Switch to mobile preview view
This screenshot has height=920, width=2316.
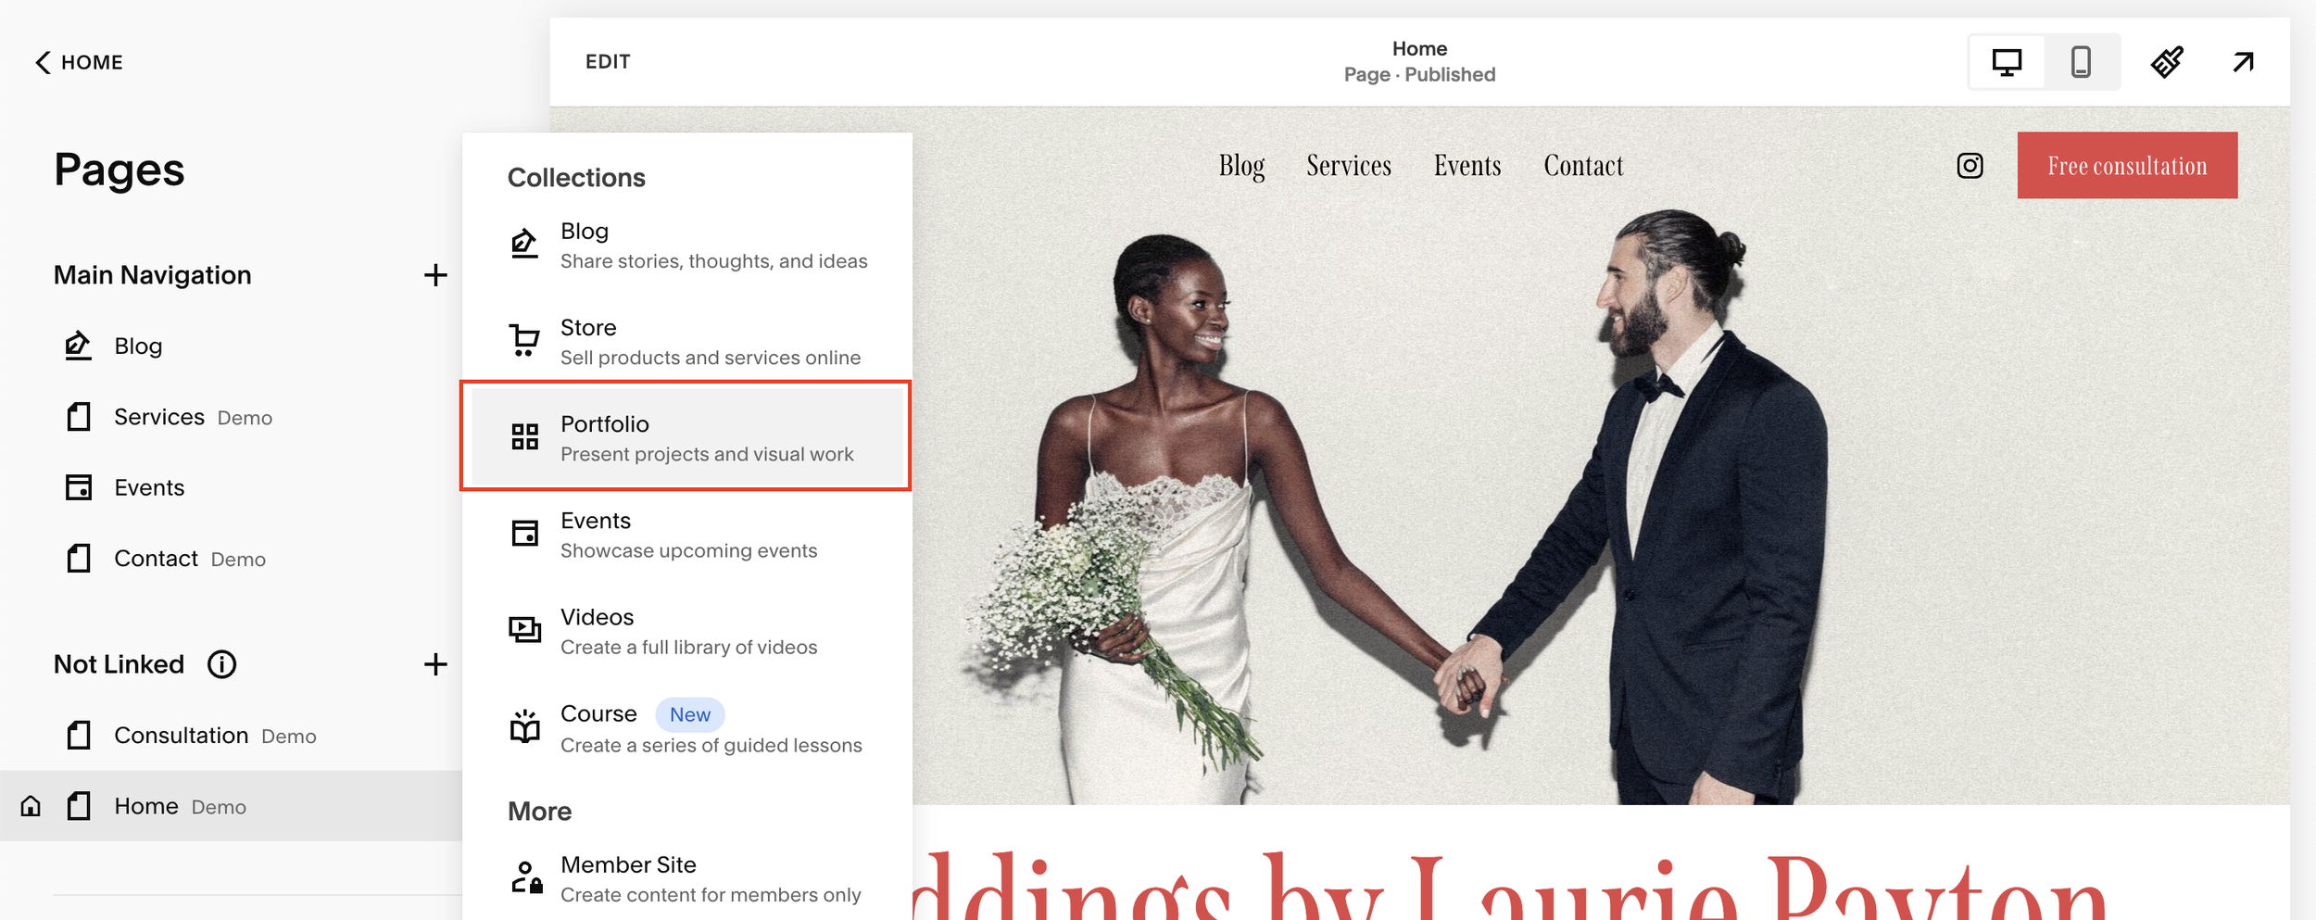click(x=2081, y=62)
